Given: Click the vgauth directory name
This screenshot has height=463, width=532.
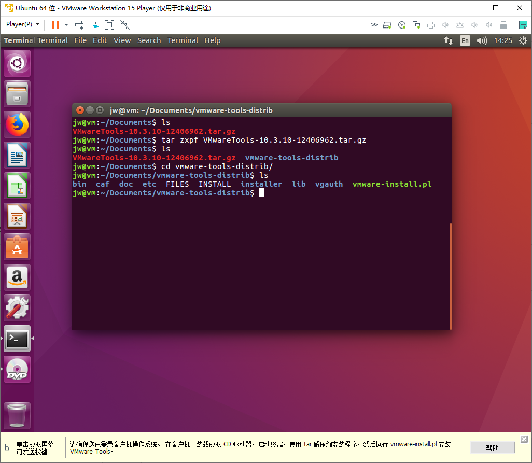Looking at the screenshot, I should tap(329, 184).
